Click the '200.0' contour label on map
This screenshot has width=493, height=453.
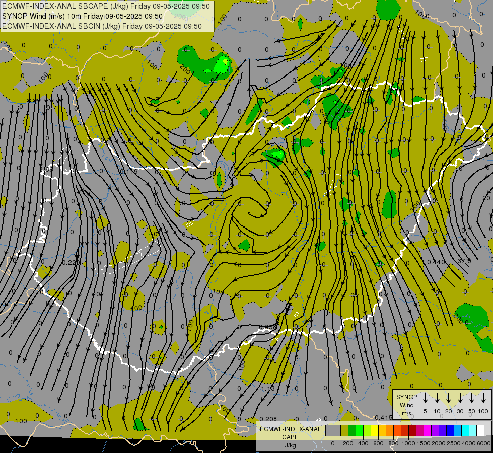(x=461, y=319)
